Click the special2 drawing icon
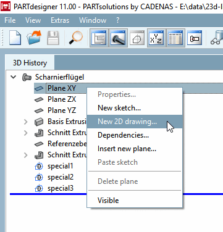This screenshot has height=232, width=223. pyautogui.click(x=39, y=177)
